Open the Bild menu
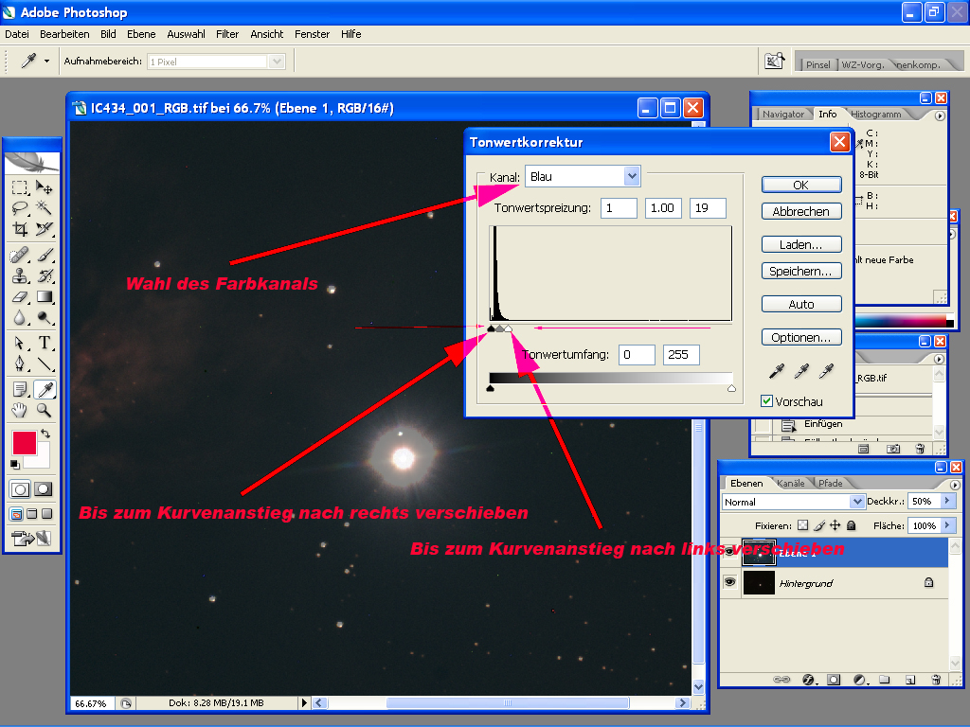Viewport: 970px width, 727px height. 108,34
